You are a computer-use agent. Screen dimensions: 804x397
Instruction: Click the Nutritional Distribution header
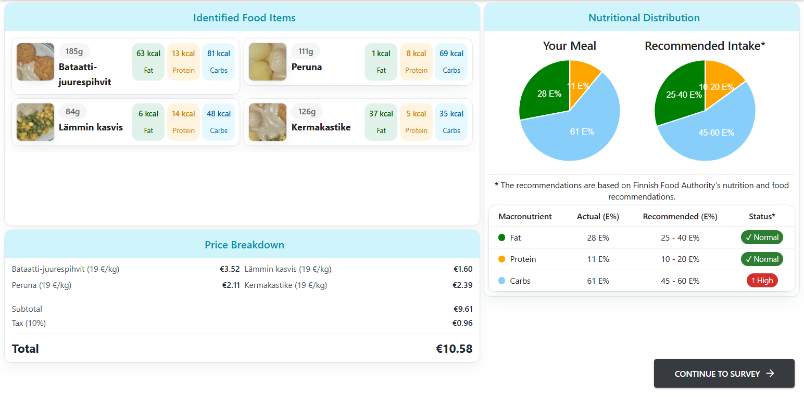[644, 18]
